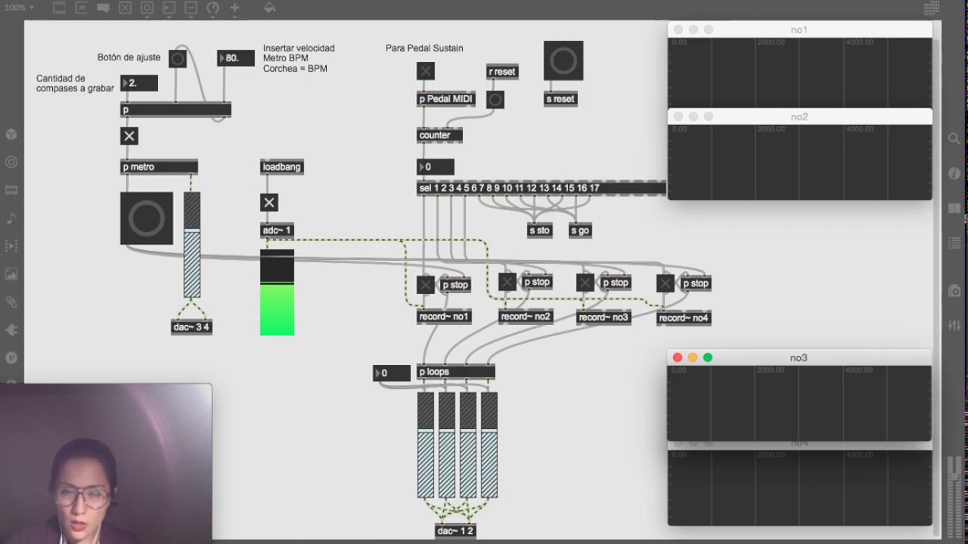Open the target-shaped icon in left sidebar
Screen dimensions: 968x544
click(11, 162)
